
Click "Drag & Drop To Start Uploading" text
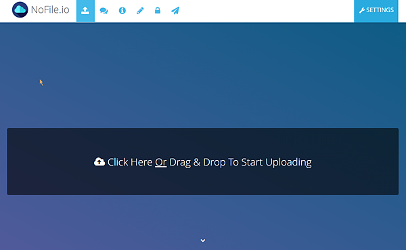(240, 162)
